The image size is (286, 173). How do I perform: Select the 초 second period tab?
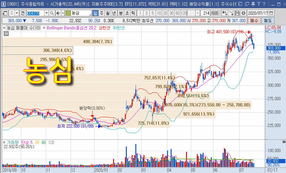[x=127, y=13]
